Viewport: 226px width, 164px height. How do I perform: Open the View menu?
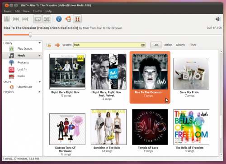26,11
